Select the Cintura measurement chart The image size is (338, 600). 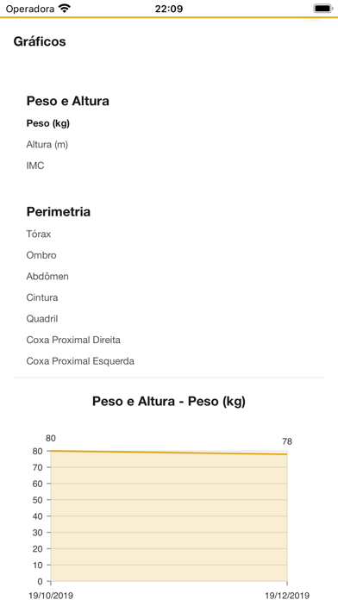(x=42, y=297)
